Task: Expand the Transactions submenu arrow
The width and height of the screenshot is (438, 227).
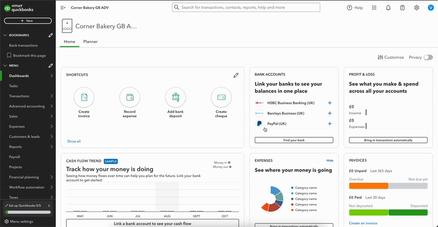Action: [x=51, y=96]
